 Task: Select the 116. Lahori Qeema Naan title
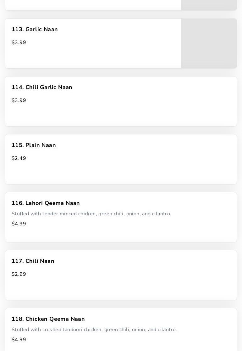pos(46,203)
